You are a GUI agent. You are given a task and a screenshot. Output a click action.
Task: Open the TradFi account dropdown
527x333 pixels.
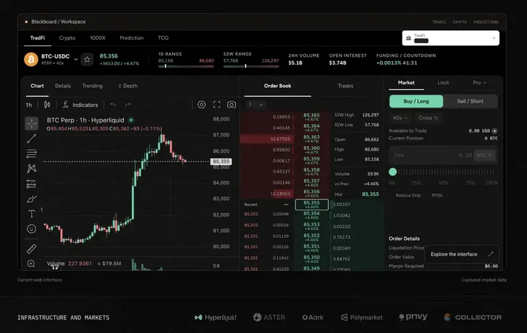click(x=451, y=38)
